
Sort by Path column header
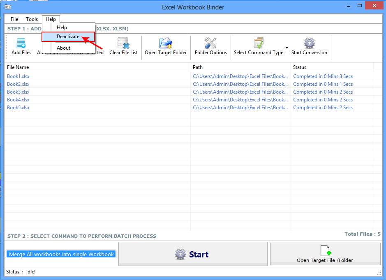(x=240, y=67)
